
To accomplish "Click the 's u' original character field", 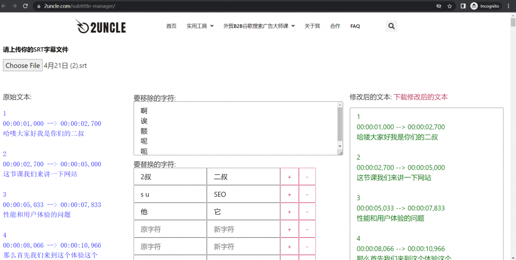I will [x=170, y=194].
